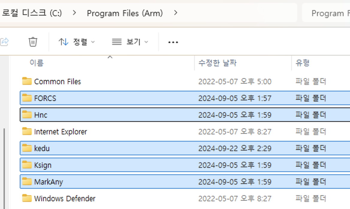Click Program Files (Arm) breadcrumb
350x209 pixels.
coord(125,13)
